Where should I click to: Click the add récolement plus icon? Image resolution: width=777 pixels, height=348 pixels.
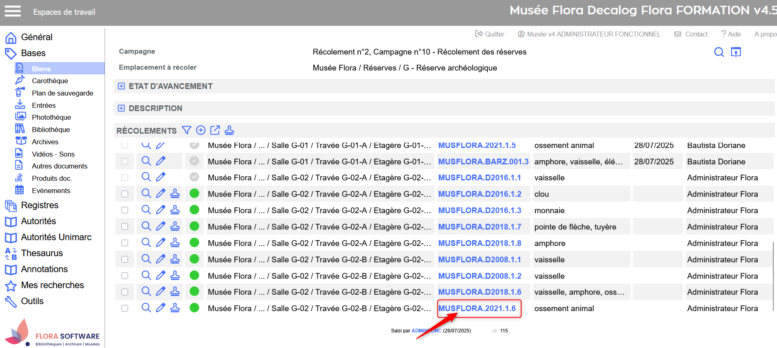point(201,130)
